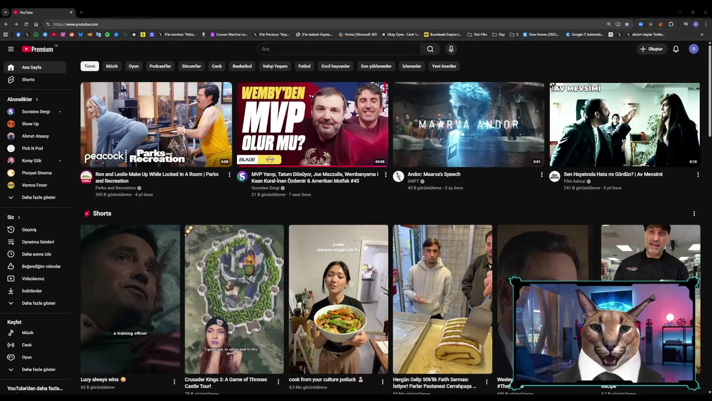
Task: Click the search magnifier button
Action: pyautogui.click(x=430, y=49)
